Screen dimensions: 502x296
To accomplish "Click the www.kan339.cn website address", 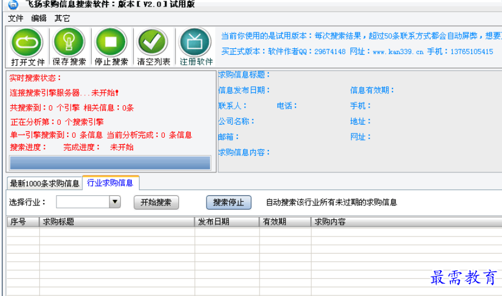I will pos(398,52).
